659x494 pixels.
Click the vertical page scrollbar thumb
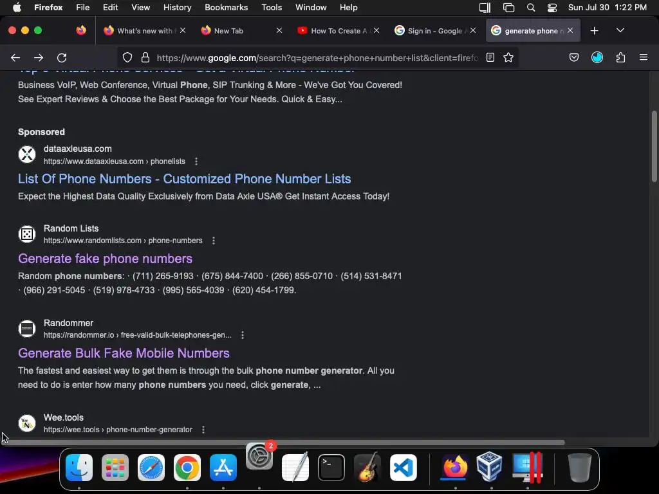[x=654, y=146]
